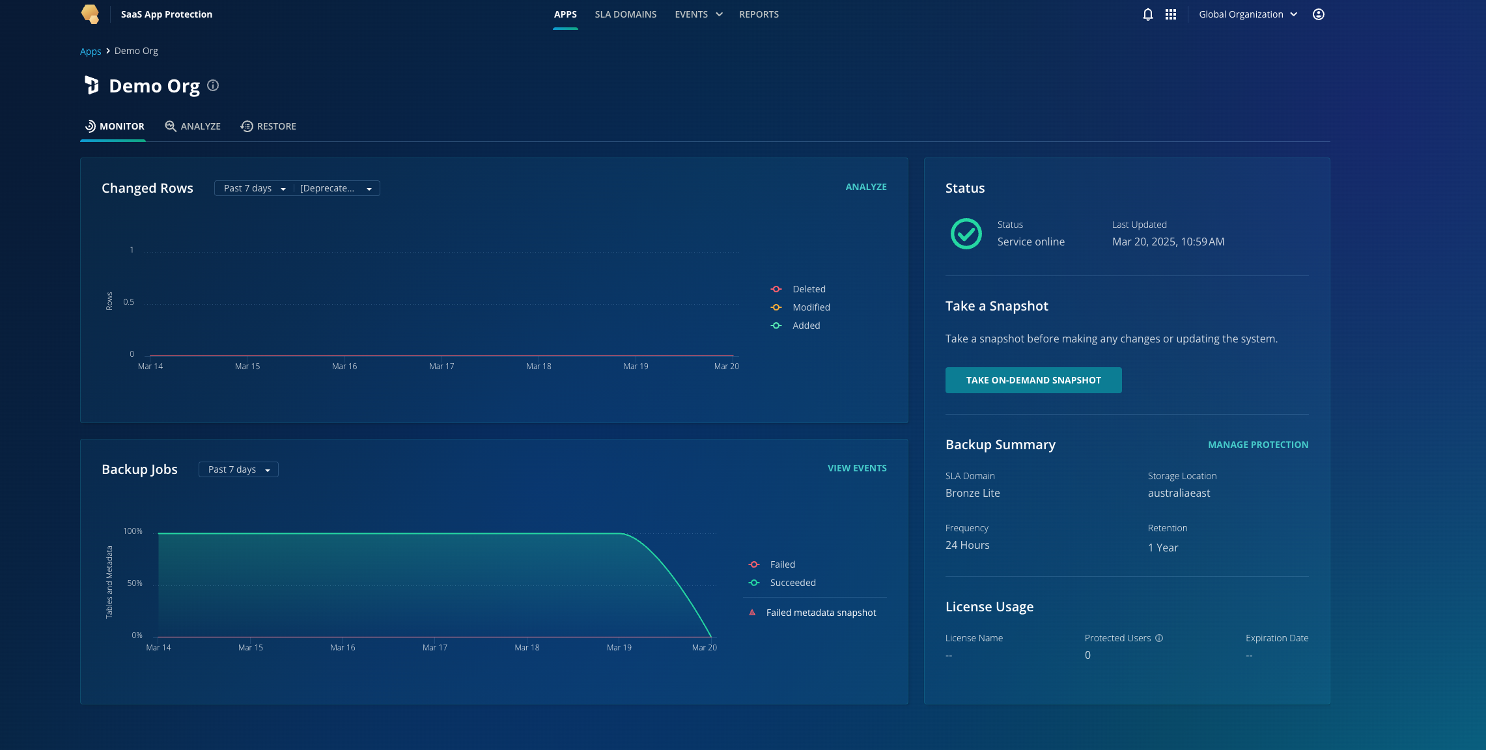Open Backup Jobs Past 7 days dropdown

click(238, 469)
